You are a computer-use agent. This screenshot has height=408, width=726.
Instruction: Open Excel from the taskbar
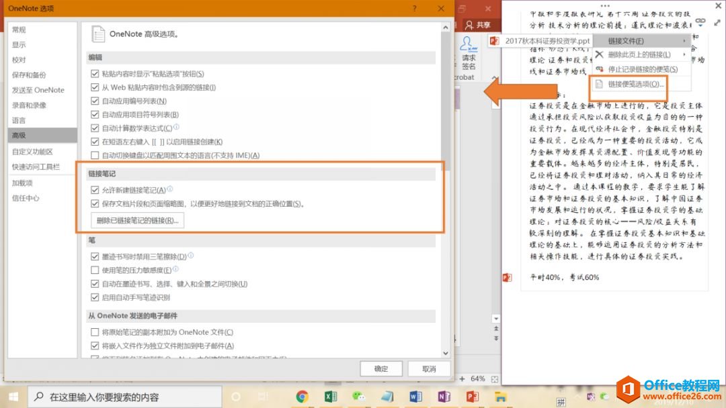pos(330,397)
